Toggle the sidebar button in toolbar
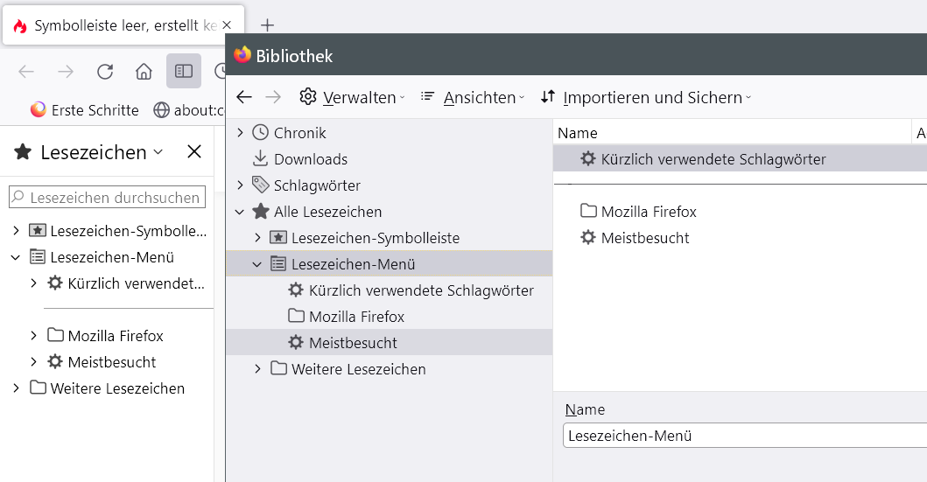 [183, 72]
